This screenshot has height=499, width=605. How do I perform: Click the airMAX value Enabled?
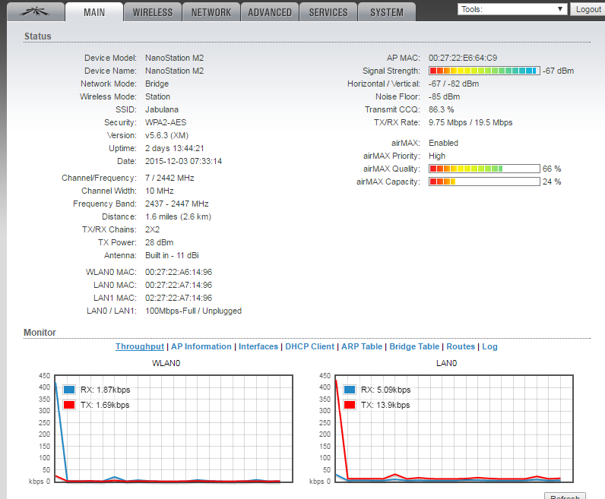click(443, 143)
